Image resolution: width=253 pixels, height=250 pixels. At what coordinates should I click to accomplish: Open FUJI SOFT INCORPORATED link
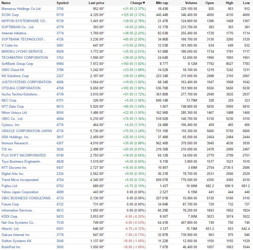[x=24, y=155]
